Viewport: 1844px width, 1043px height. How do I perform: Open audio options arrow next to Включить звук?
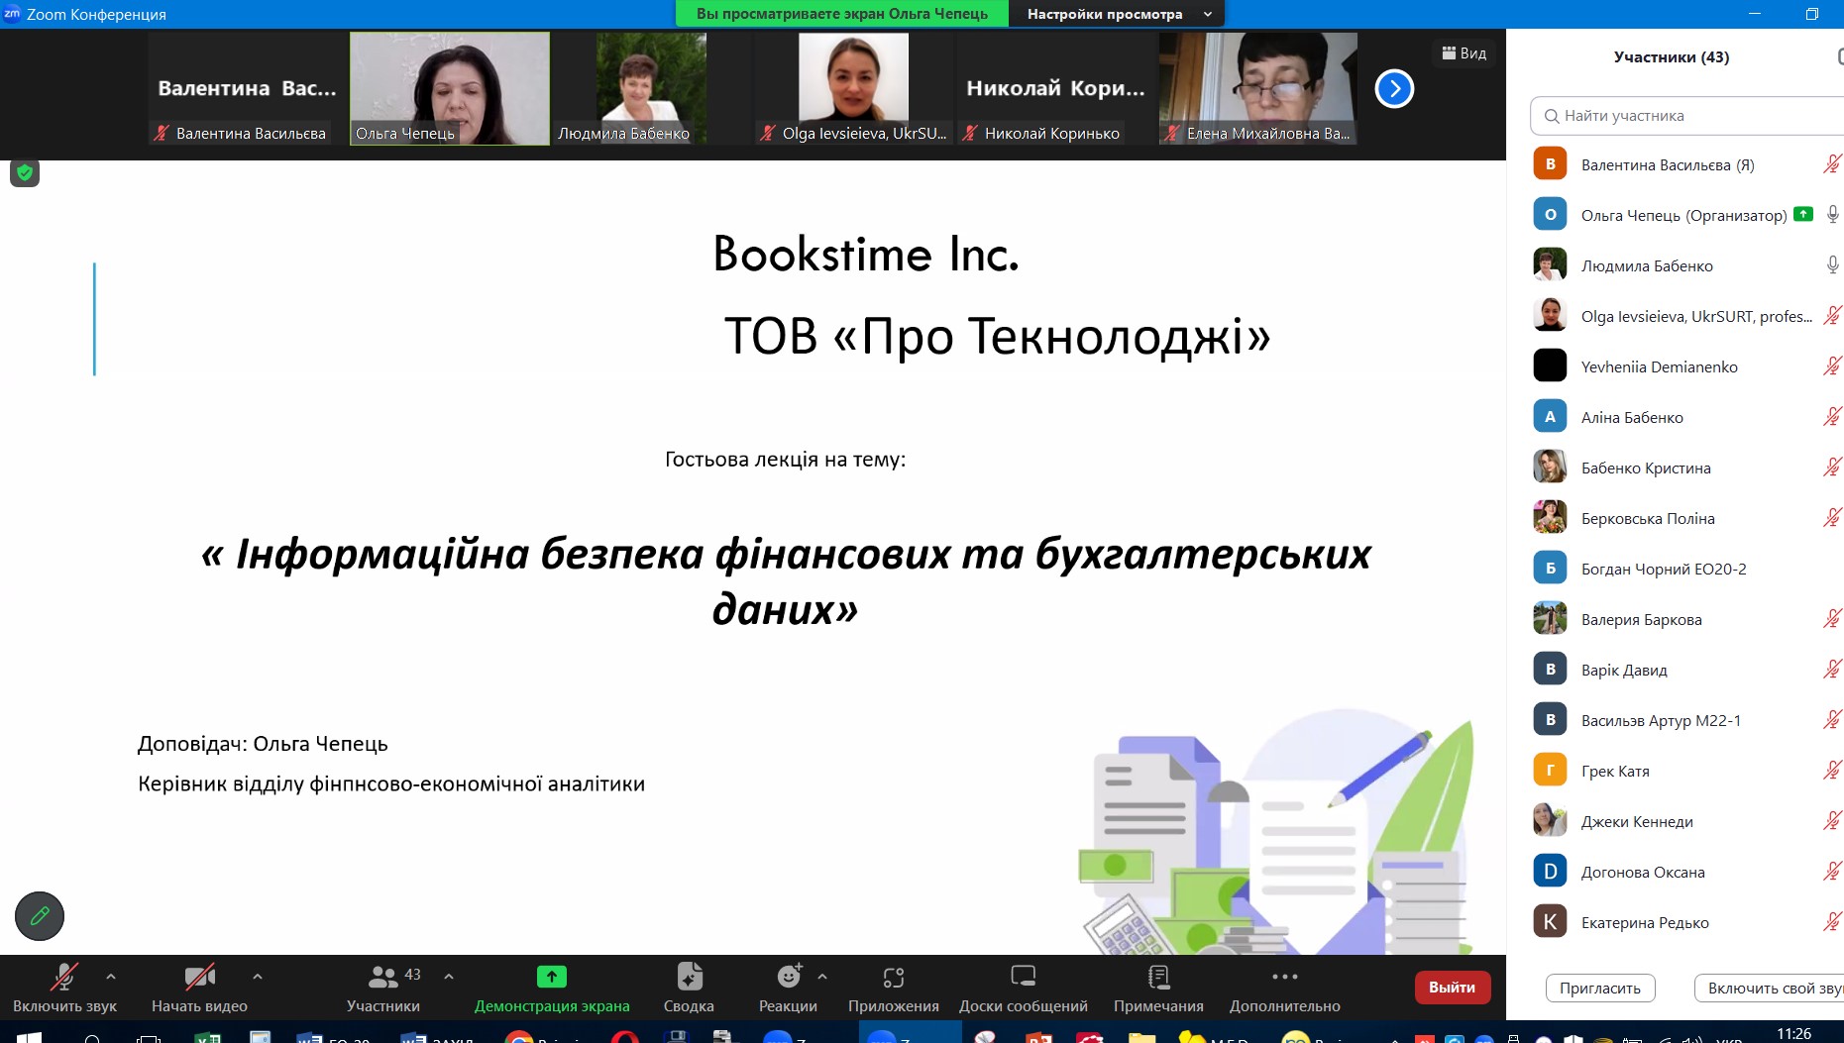point(111,977)
